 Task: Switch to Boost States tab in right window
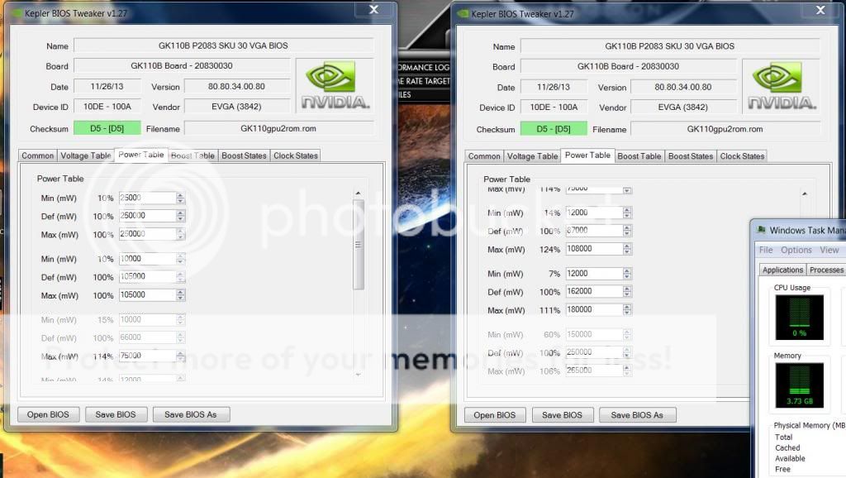(691, 156)
